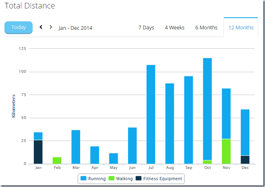Select the green February walking bar

coord(57,160)
